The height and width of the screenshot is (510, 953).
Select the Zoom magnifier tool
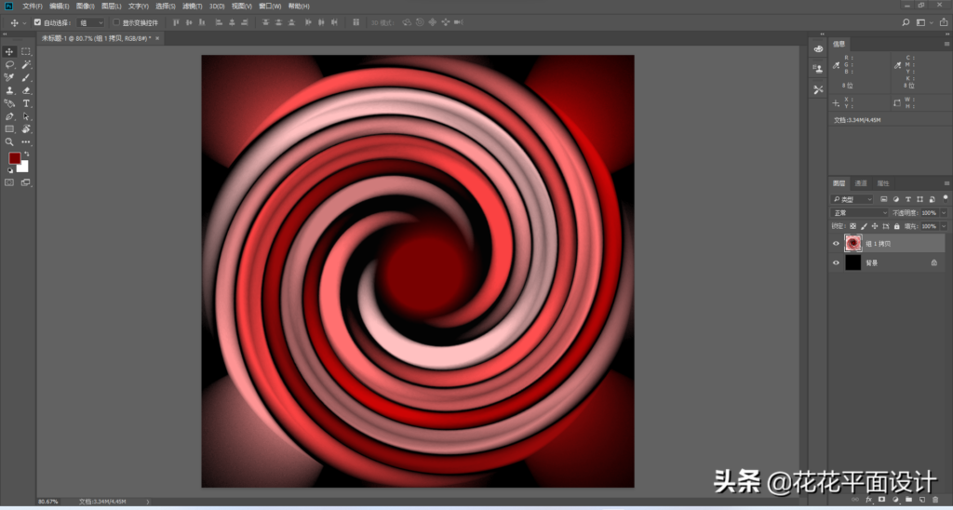tap(9, 141)
